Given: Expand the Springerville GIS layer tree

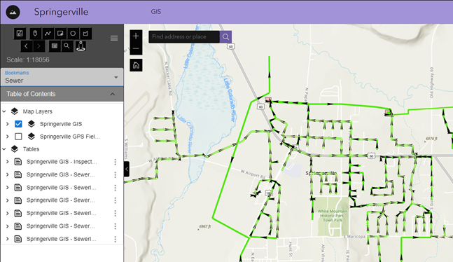Looking at the screenshot, I should click(x=8, y=124).
